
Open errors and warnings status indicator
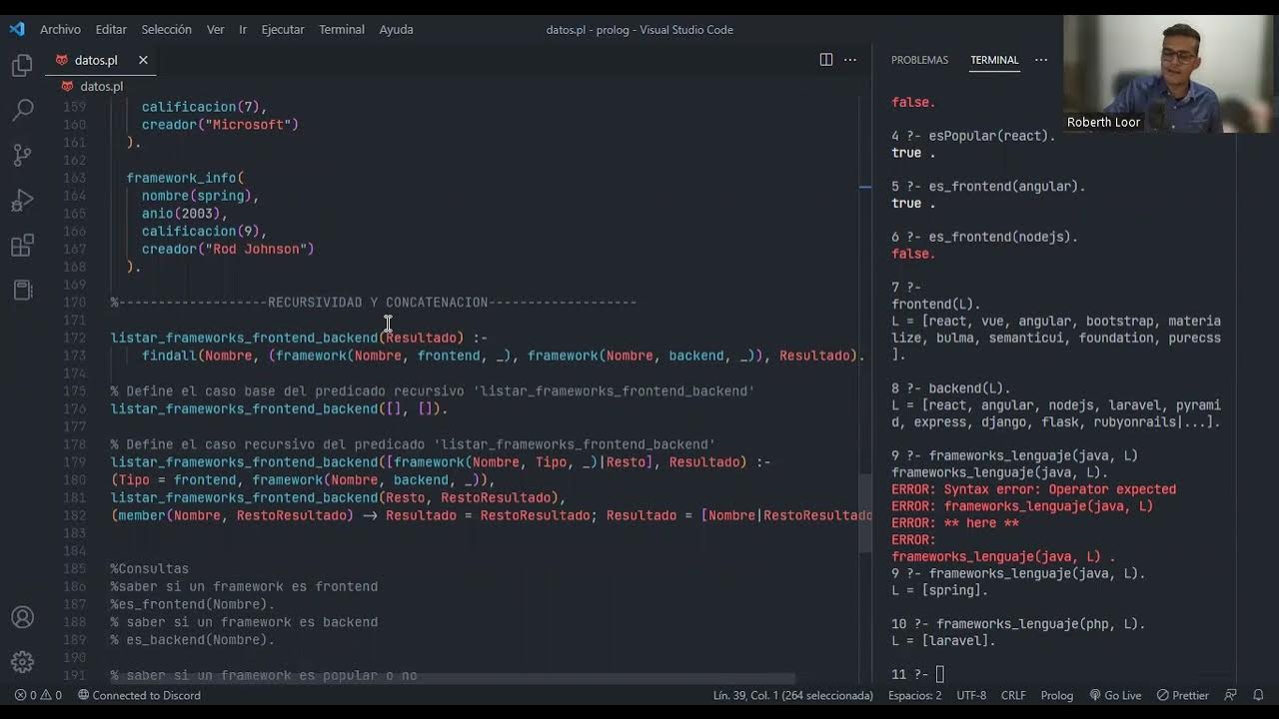click(x=38, y=695)
